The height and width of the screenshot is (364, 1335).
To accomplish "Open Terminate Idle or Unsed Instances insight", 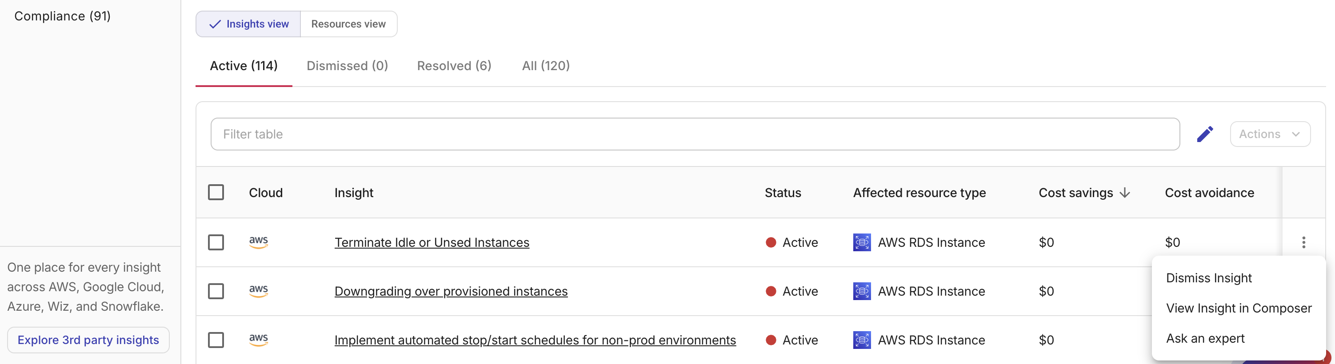I will tap(432, 242).
